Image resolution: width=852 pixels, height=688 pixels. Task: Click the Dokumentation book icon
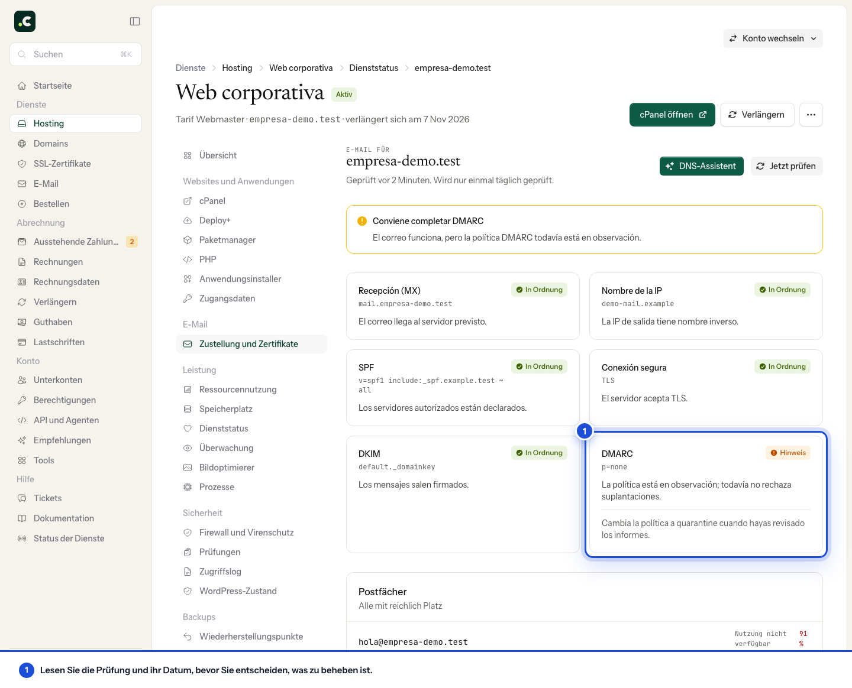click(22, 518)
